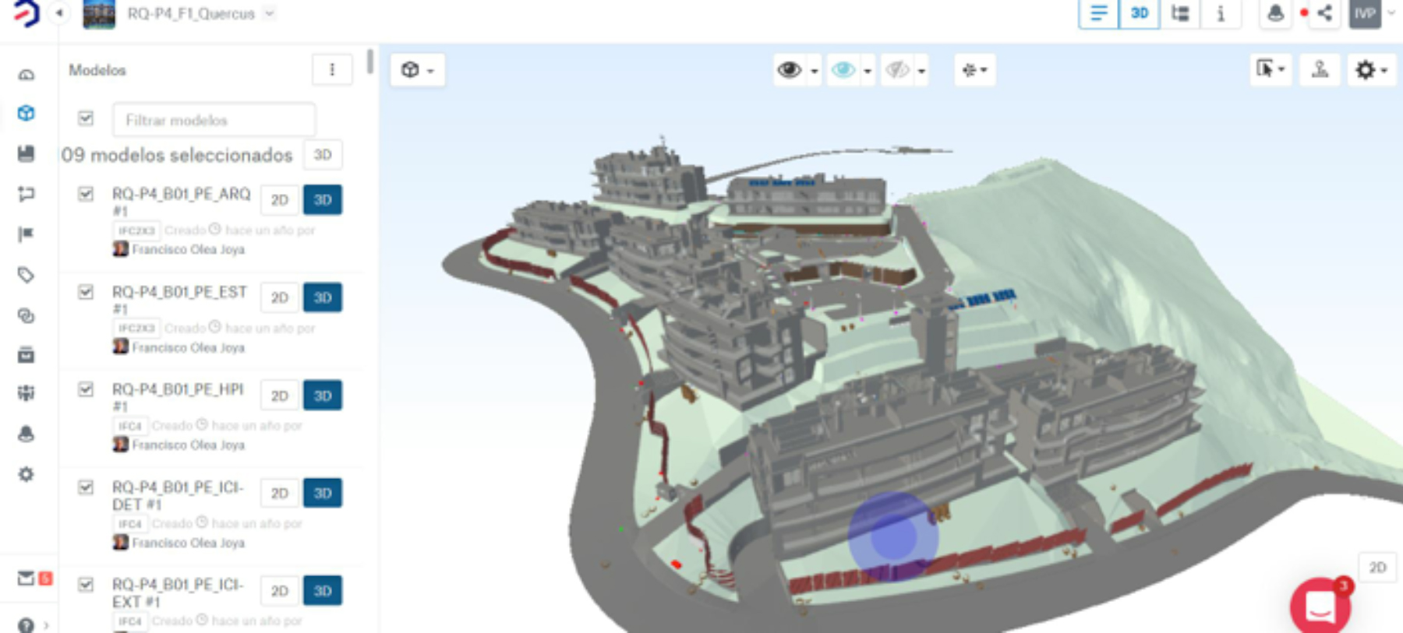This screenshot has height=633, width=1403.
Task: Open the archive box icon in sidebar
Action: (27, 355)
